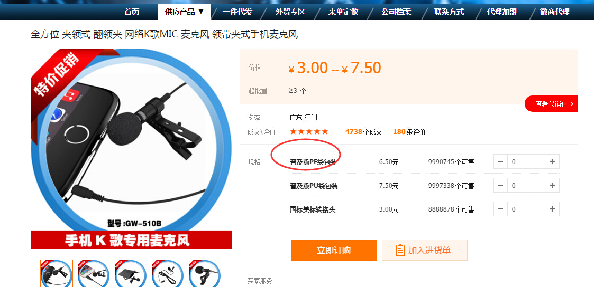Image resolution: width=594 pixels, height=287 pixels.
Task: Select the first product thumbnail
Action: [57, 273]
